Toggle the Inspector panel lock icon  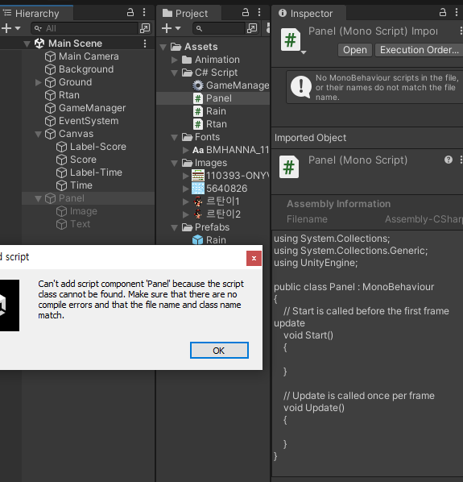click(x=442, y=13)
